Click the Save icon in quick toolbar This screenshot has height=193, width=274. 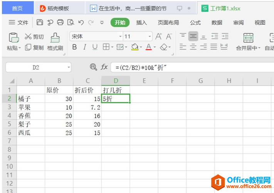click(x=40, y=22)
